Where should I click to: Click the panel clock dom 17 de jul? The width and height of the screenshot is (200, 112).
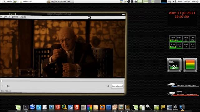pyautogui.click(x=187, y=2)
